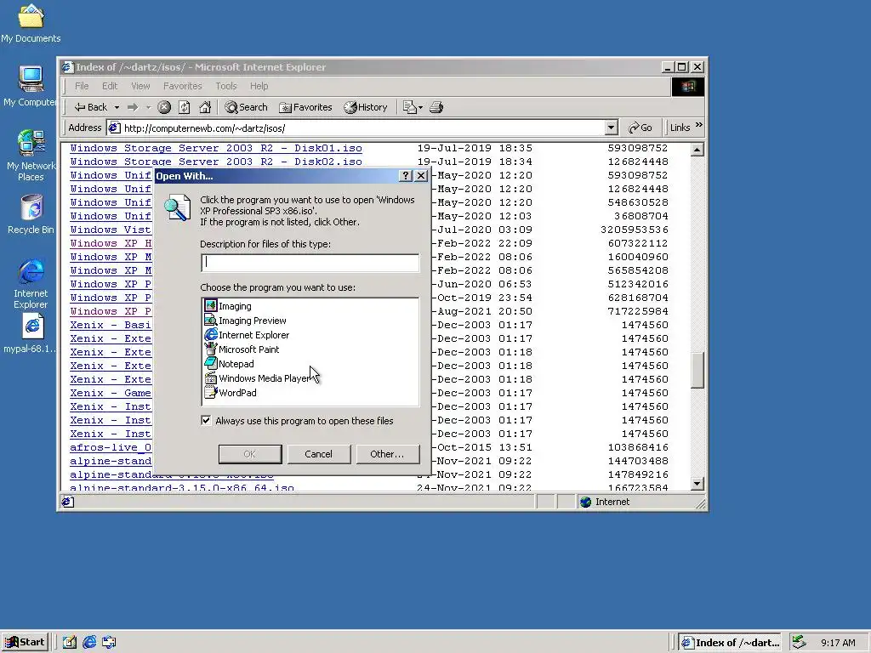Select My Network Places desktop icon
Screen dimensions: 871x653
(x=31, y=156)
